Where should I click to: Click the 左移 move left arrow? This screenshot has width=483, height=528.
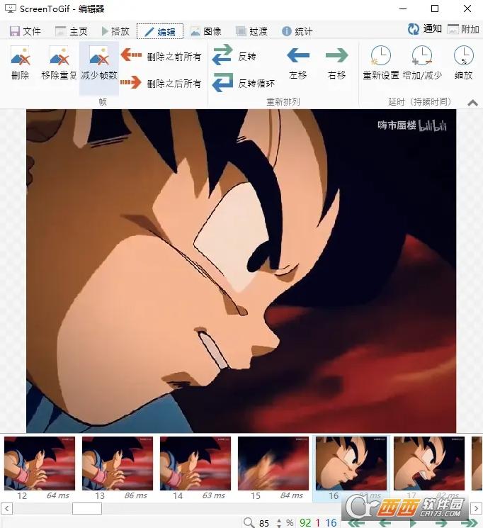pyautogui.click(x=298, y=55)
